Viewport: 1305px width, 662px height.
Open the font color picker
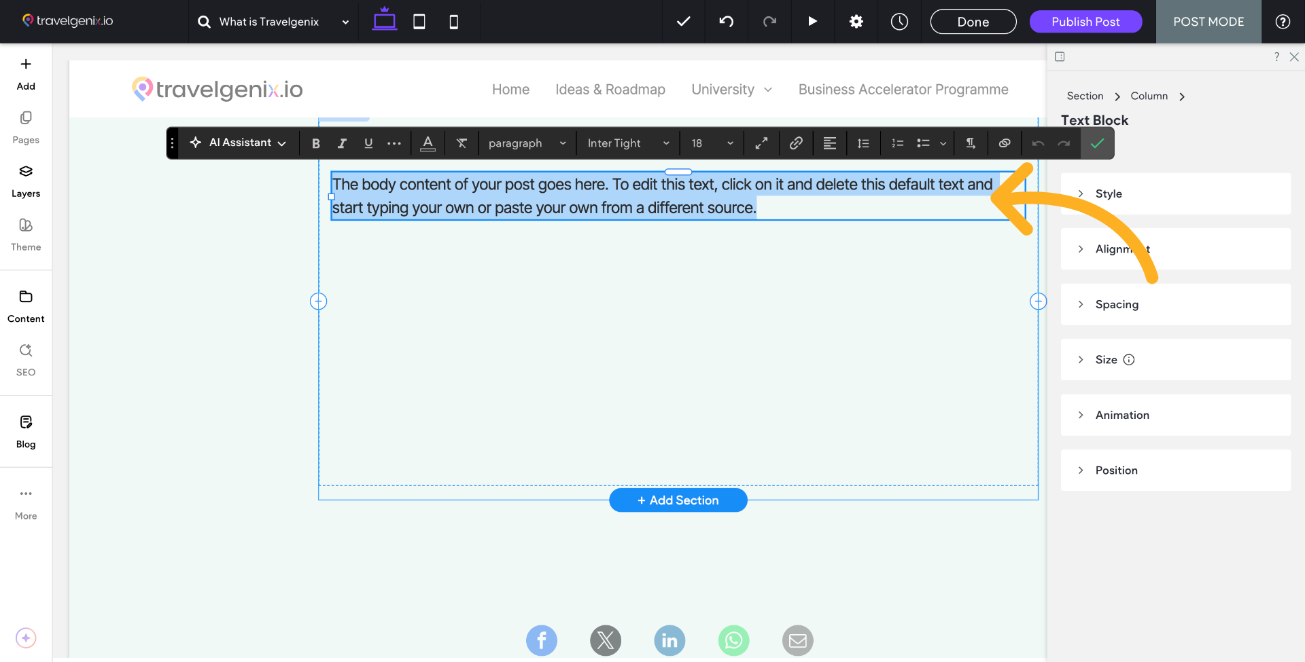coord(428,143)
